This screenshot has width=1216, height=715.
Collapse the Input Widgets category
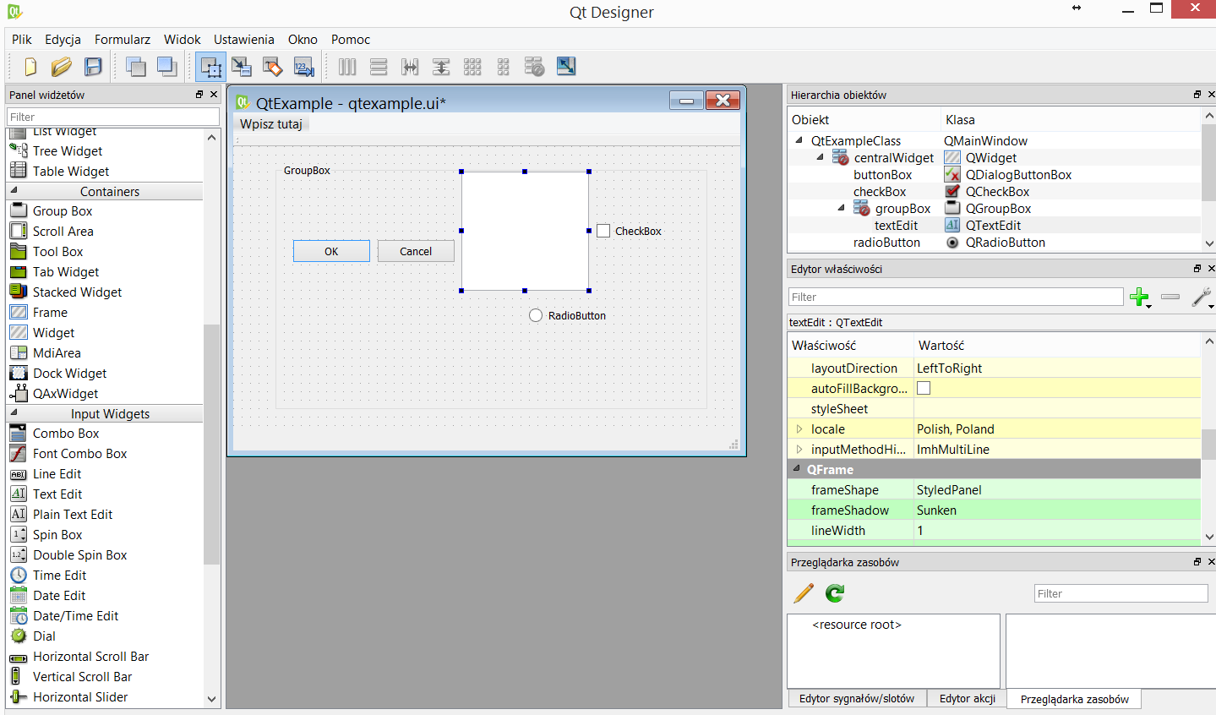coord(14,413)
